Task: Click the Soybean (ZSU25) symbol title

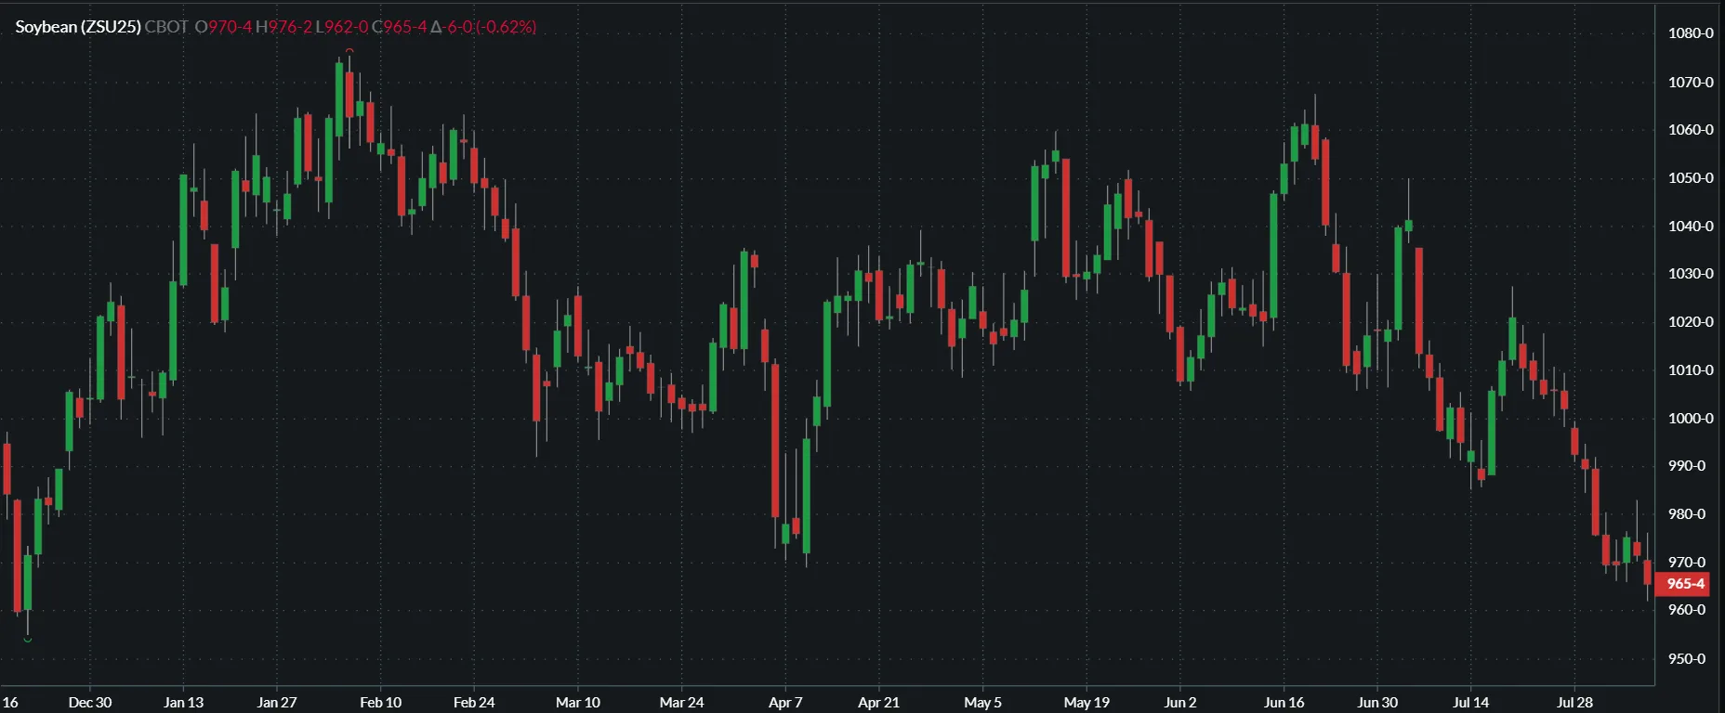Action: pyautogui.click(x=78, y=27)
